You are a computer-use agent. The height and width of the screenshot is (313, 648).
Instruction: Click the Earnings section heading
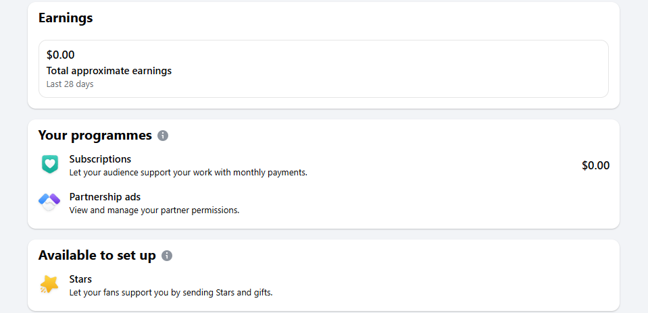click(66, 18)
